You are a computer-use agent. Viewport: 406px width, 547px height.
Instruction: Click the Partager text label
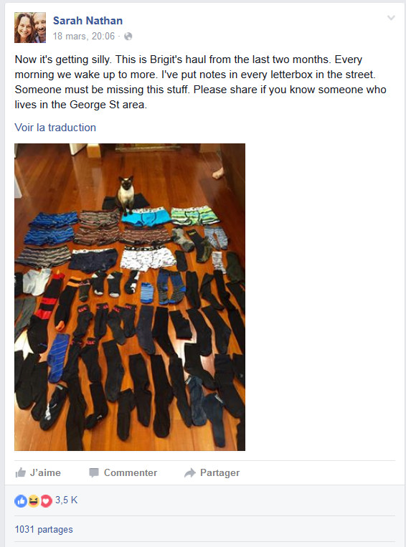tap(219, 472)
